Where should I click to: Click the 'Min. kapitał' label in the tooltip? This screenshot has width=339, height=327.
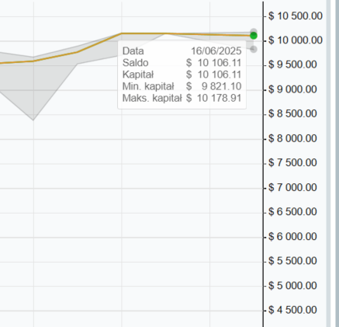(148, 86)
